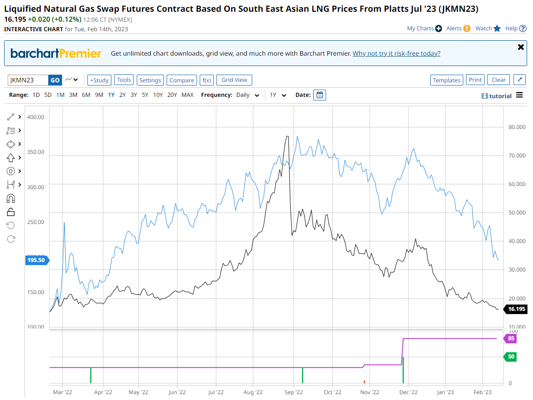This screenshot has width=533, height=400.
Task: Click the +Study button
Action: point(99,80)
